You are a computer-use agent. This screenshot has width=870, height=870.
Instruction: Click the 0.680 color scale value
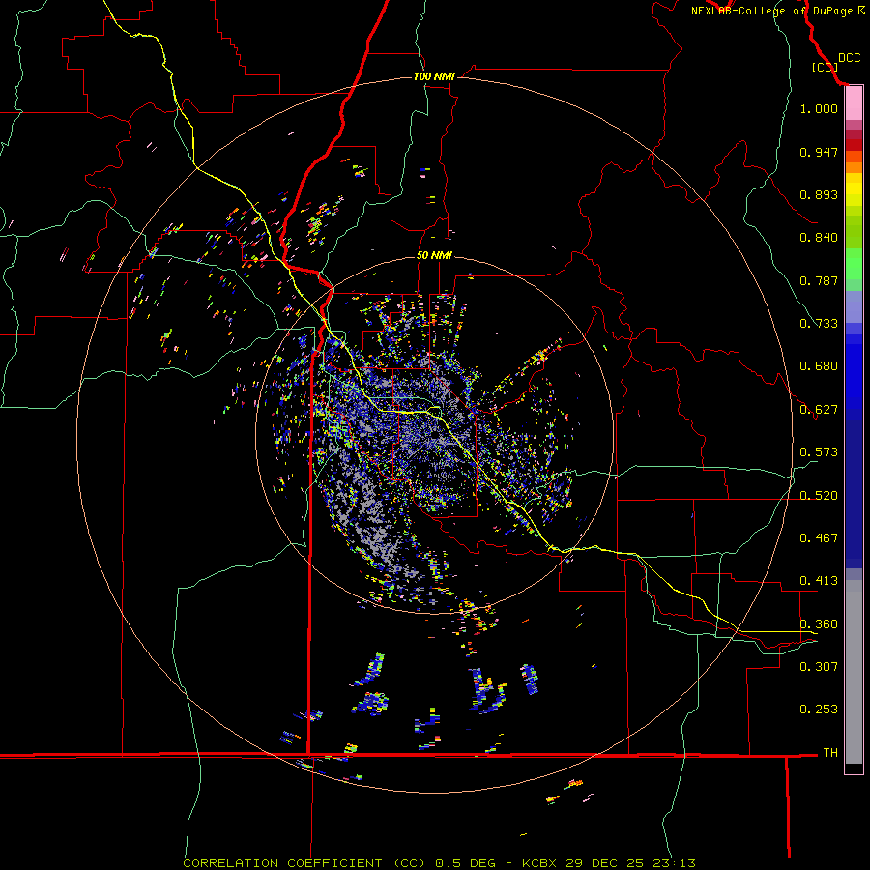[819, 366]
